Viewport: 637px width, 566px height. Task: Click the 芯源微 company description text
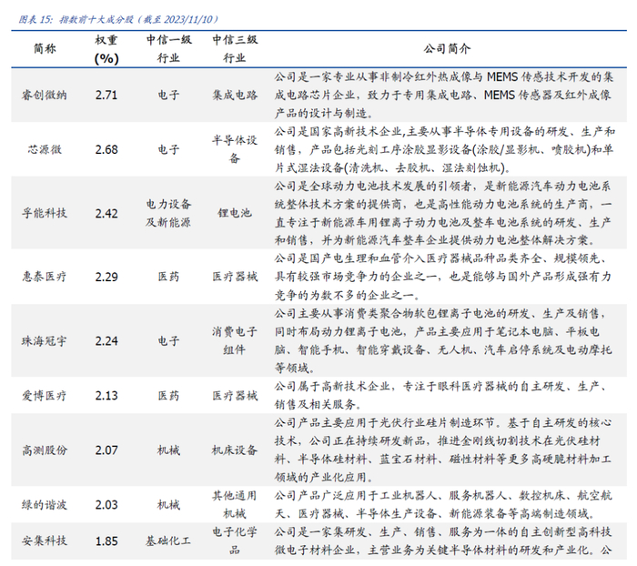444,149
